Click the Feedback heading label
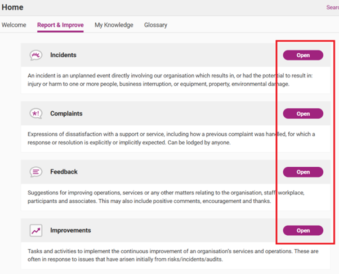The image size is (339, 274). coord(64,172)
